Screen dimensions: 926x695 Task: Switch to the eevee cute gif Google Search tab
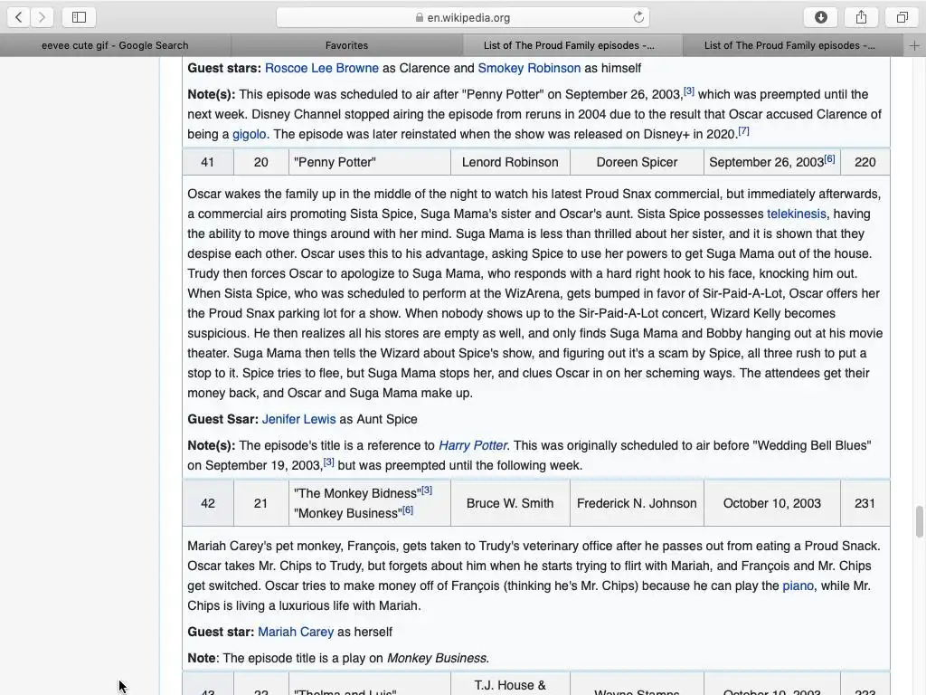click(115, 45)
